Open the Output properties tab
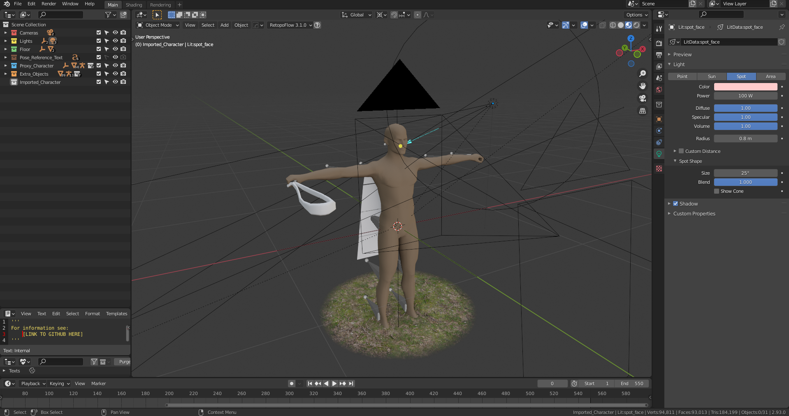 659,55
